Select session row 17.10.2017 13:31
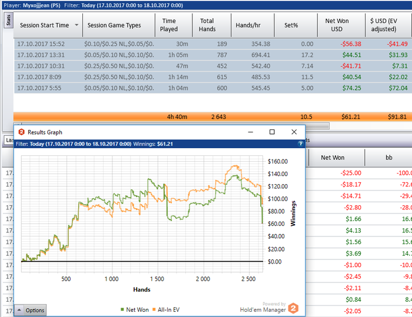Screen dimensions: 412x317 (x=213, y=55)
